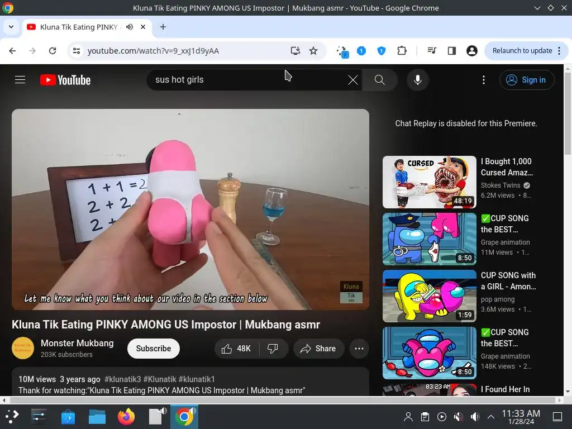Click the Sign in button
The height and width of the screenshot is (429, 572).
point(527,79)
